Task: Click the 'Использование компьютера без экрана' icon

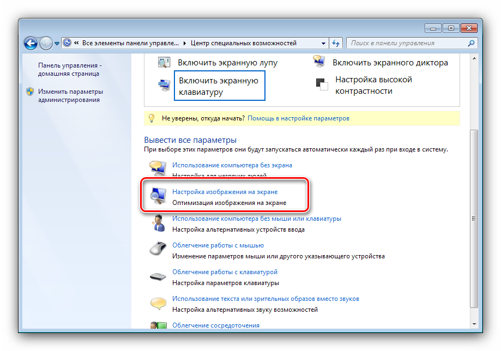Action: pos(158,168)
